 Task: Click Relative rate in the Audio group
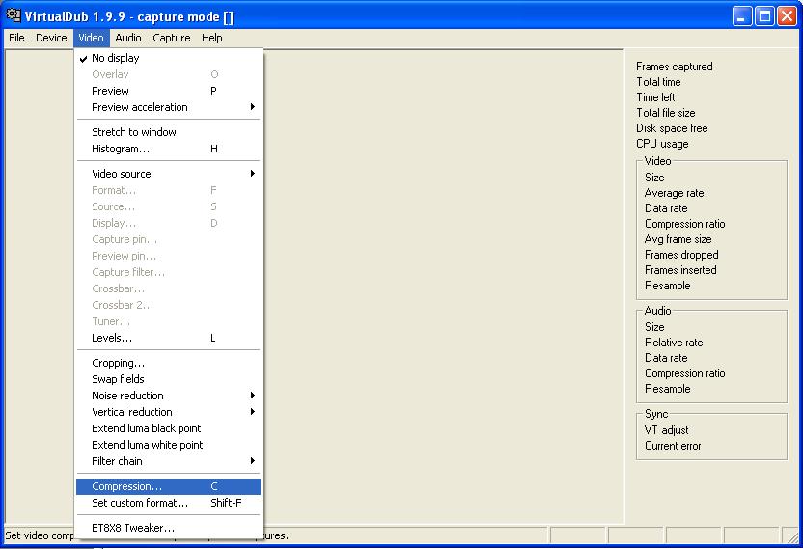pos(674,343)
